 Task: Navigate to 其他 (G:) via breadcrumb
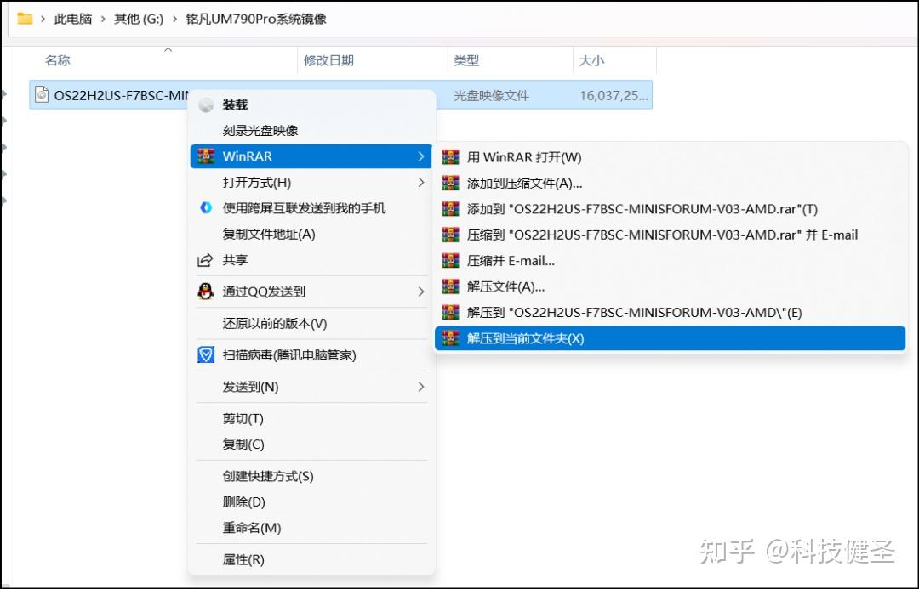tap(137, 18)
